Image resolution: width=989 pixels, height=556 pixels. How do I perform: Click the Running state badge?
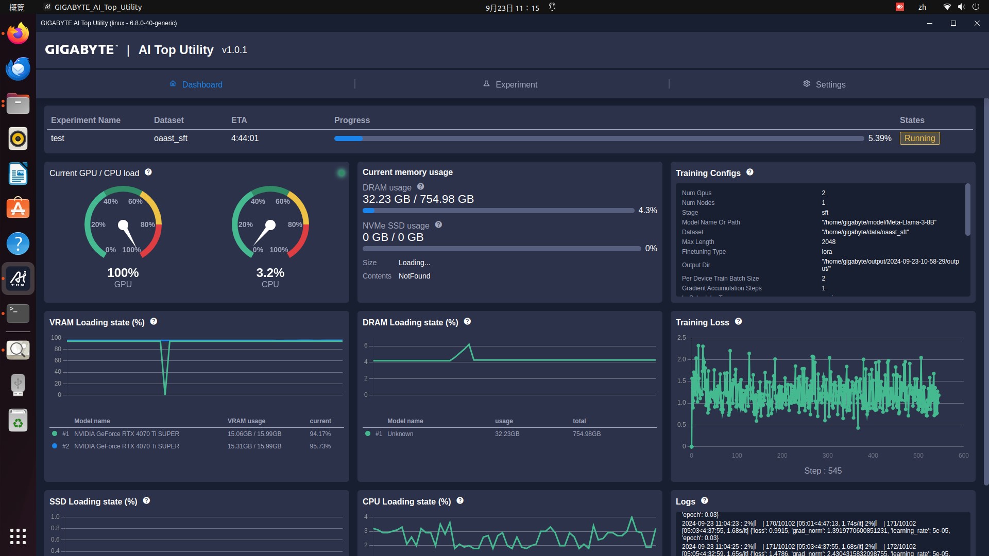click(919, 138)
